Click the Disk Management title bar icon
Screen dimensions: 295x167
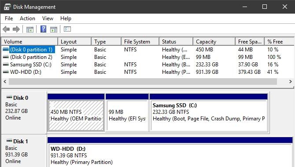point(7,7)
